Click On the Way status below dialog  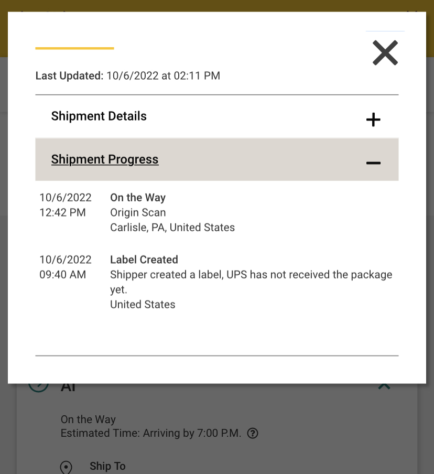pyautogui.click(x=88, y=419)
